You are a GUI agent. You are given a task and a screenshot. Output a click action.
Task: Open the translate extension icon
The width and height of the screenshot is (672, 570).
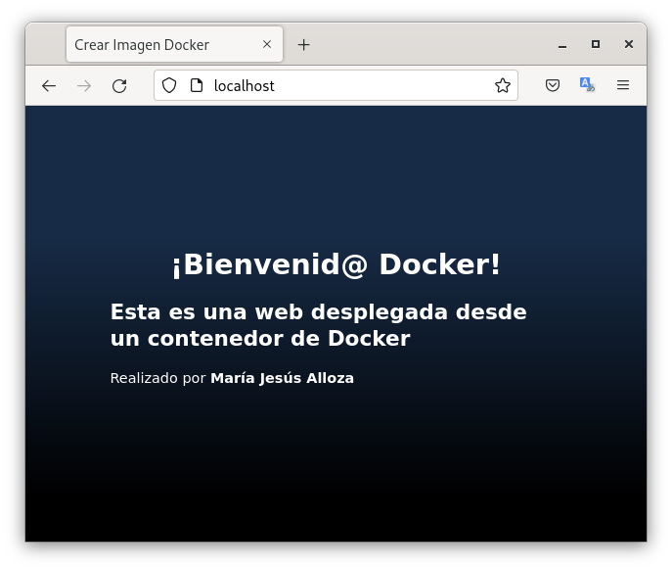(587, 86)
